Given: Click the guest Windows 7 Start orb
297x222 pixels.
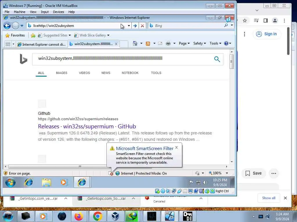Looking at the screenshot, I should click(10, 182).
